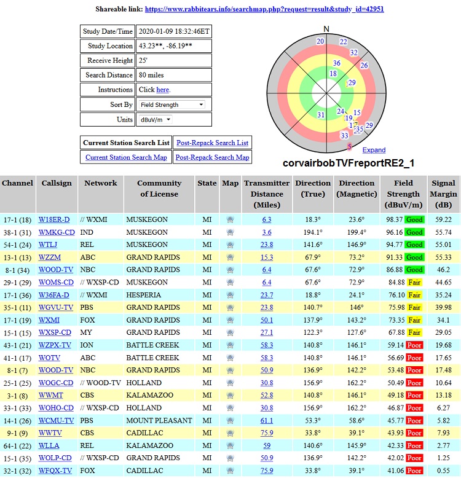This screenshot has height=478, width=461.
Task: Click map icon in the WGVU-TV row
Action: tap(230, 308)
